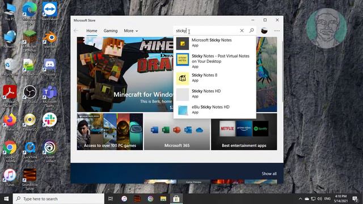Open Notepad++ desktop shortcut
The image size is (363, 204).
click(29, 67)
